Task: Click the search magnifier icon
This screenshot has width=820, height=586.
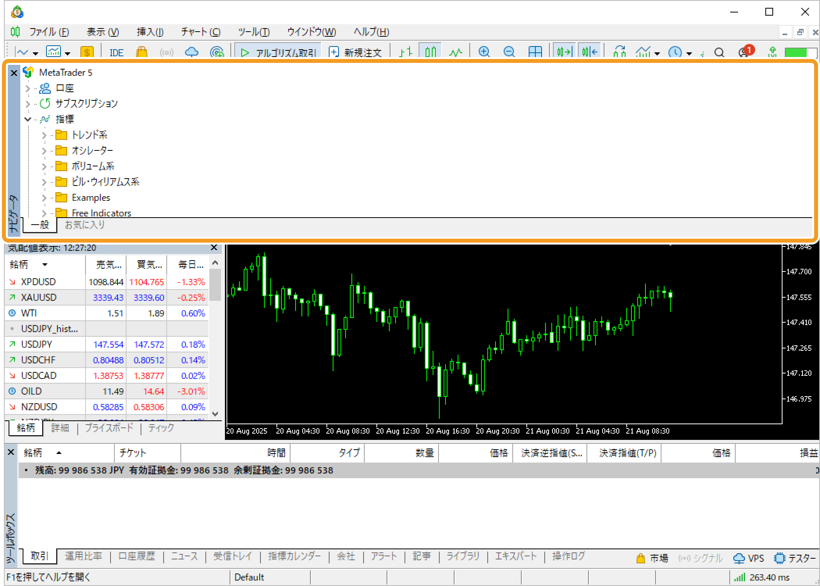Action: click(x=719, y=52)
